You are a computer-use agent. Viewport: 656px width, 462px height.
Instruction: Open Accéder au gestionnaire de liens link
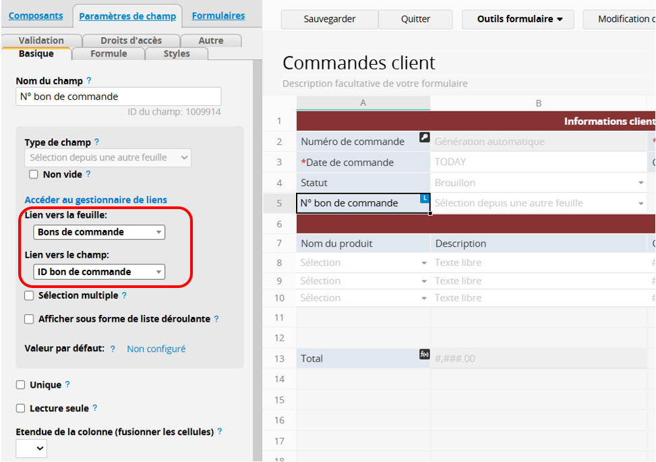click(96, 200)
